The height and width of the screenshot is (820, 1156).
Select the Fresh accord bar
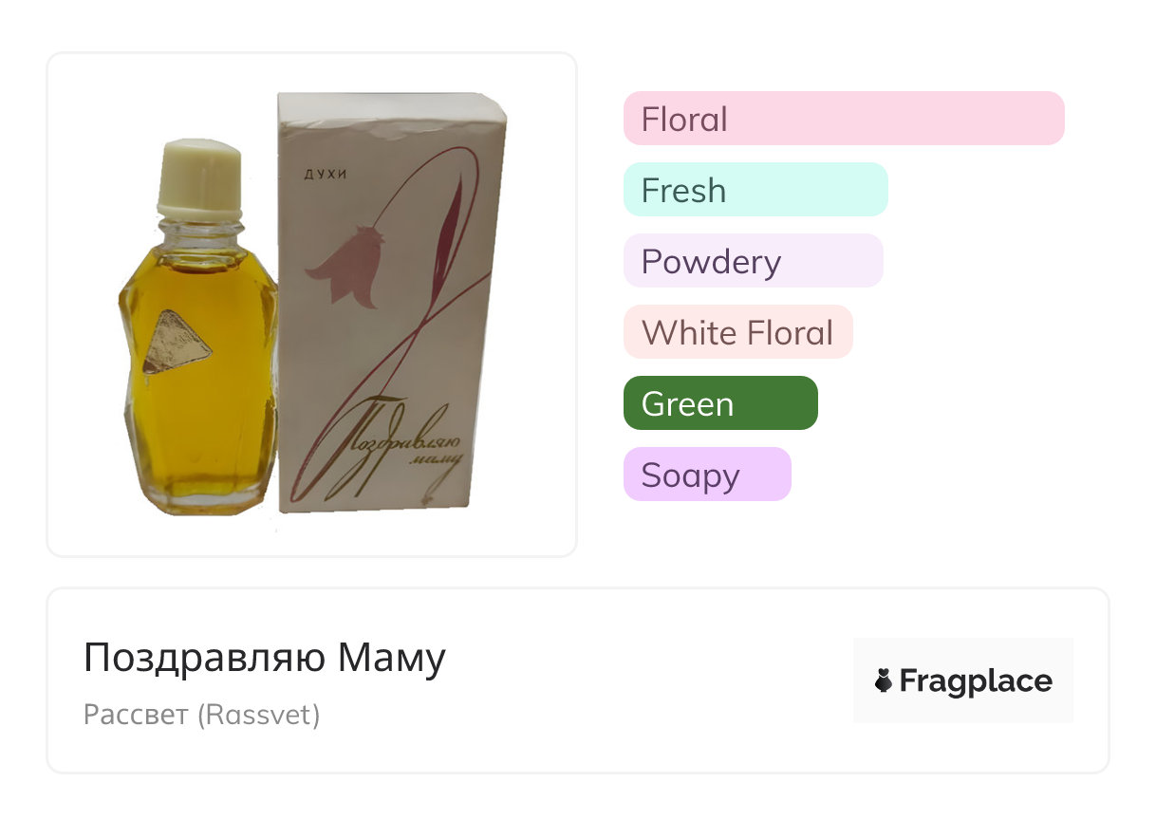click(755, 190)
